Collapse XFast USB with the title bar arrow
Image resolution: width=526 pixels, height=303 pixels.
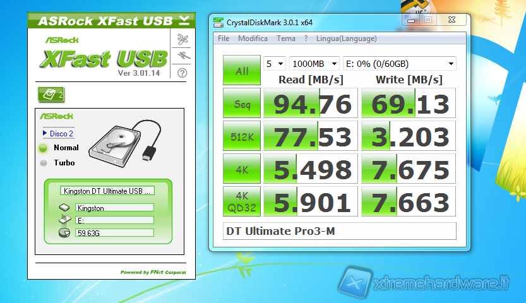(x=184, y=20)
